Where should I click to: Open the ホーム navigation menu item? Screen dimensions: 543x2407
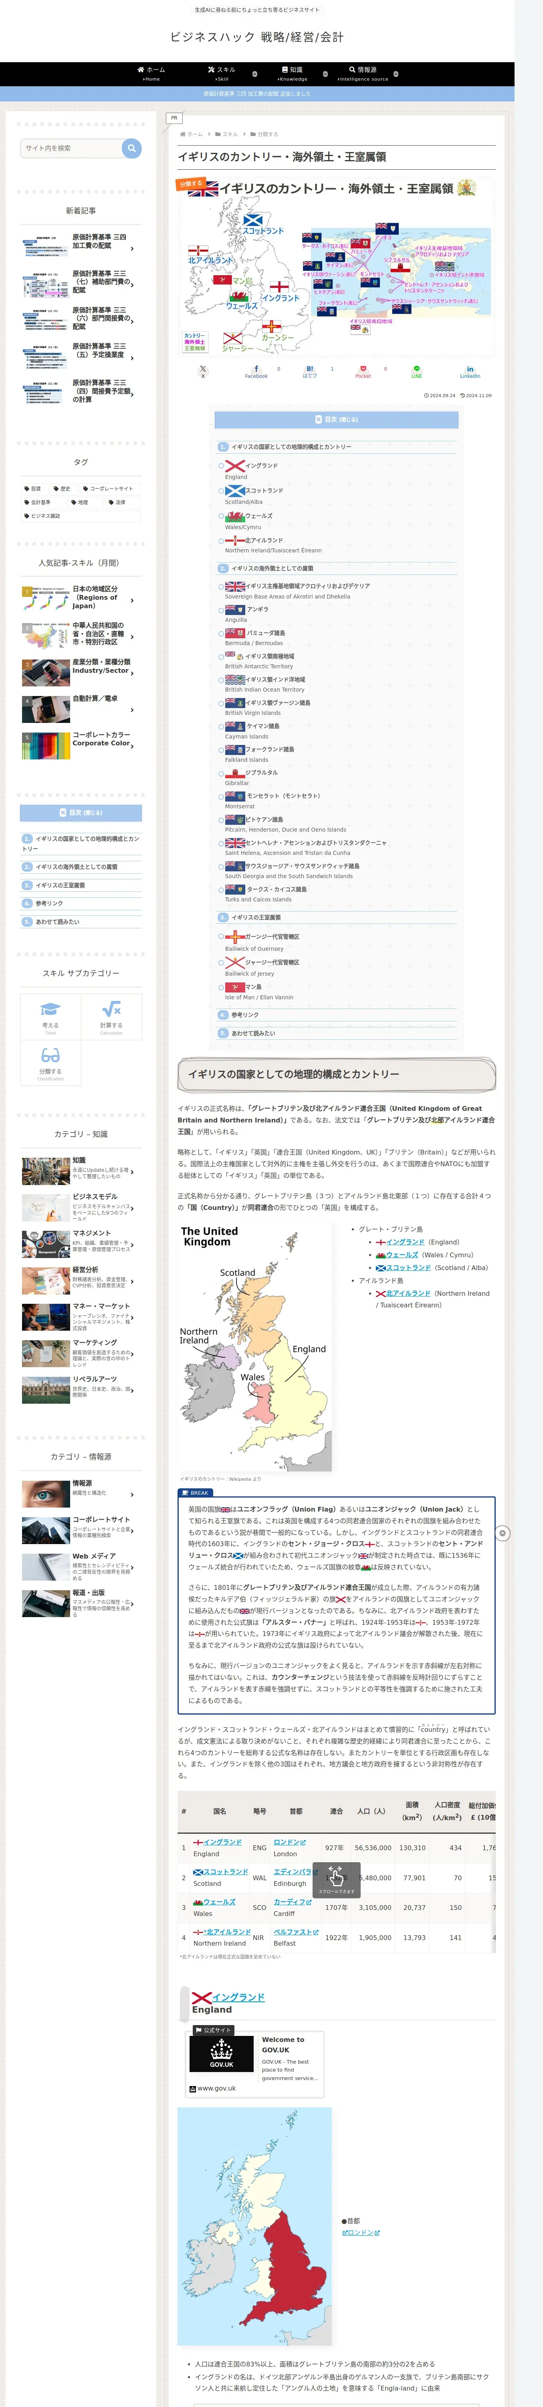point(151,74)
